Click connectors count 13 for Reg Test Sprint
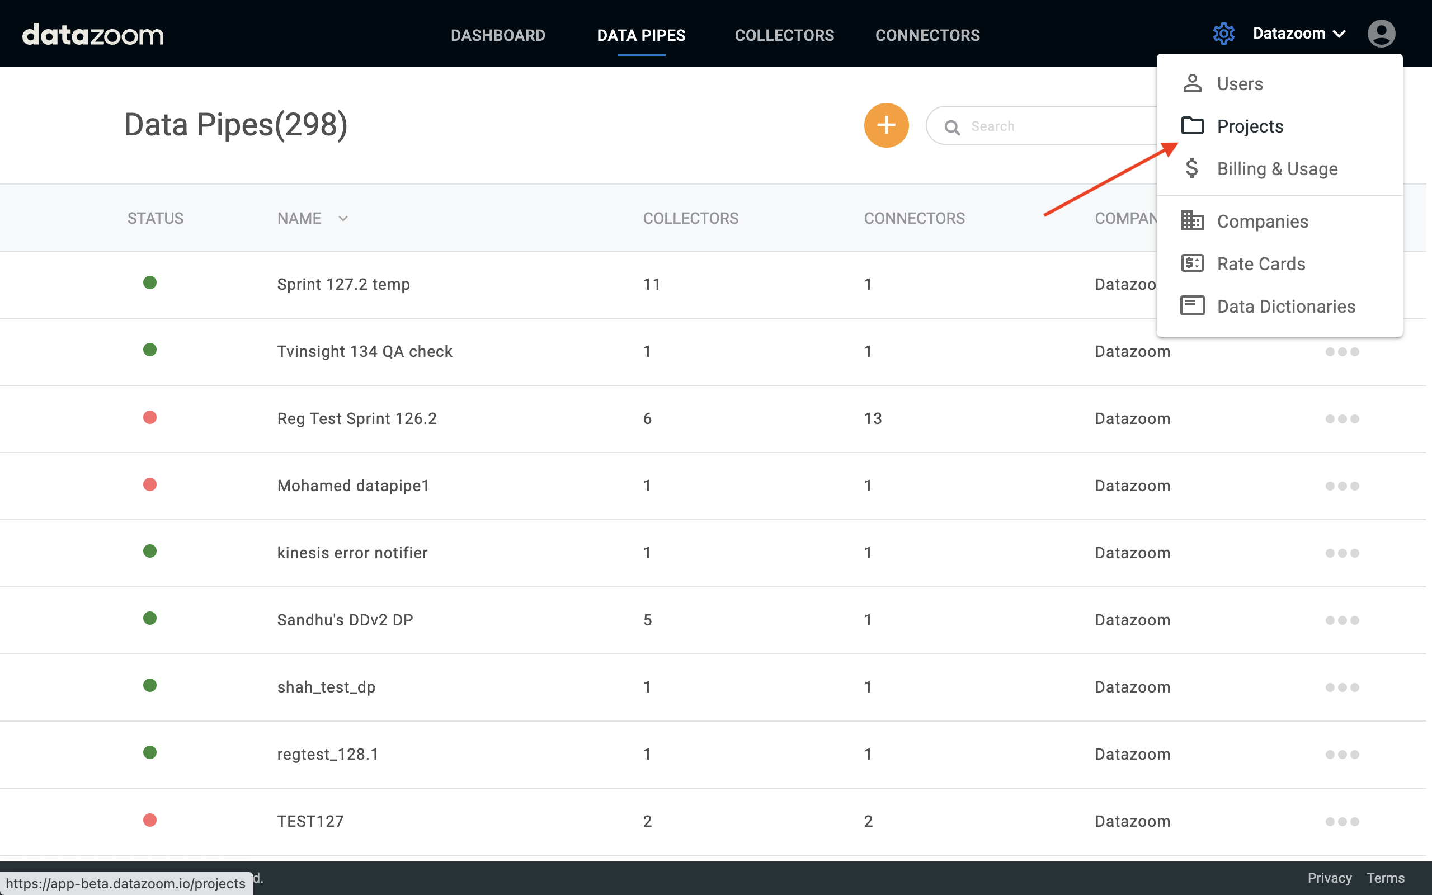This screenshot has height=895, width=1432. (873, 418)
